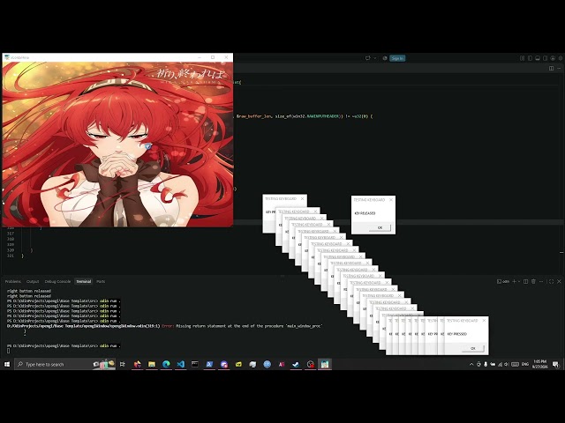Switch to the Output tab
Image resolution: width=565 pixels, height=423 pixels.
(33, 282)
